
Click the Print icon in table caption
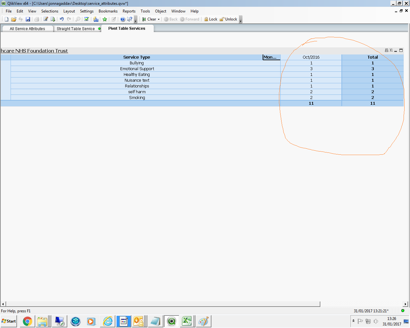pos(387,50)
